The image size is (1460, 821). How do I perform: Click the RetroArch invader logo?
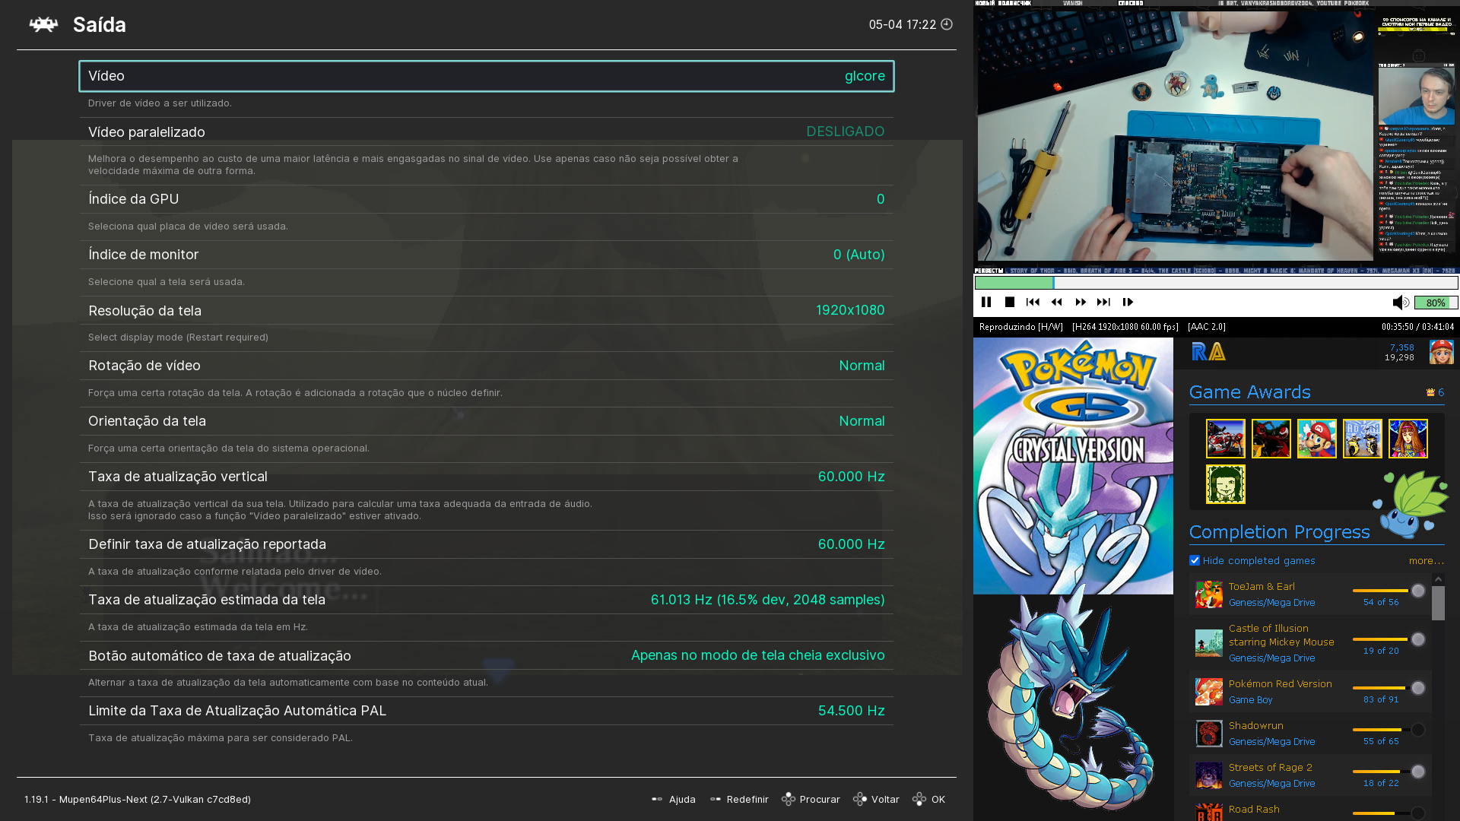point(43,24)
